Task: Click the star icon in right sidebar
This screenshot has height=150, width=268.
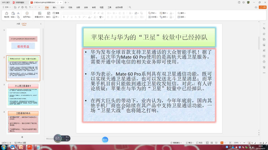Action: point(264,34)
